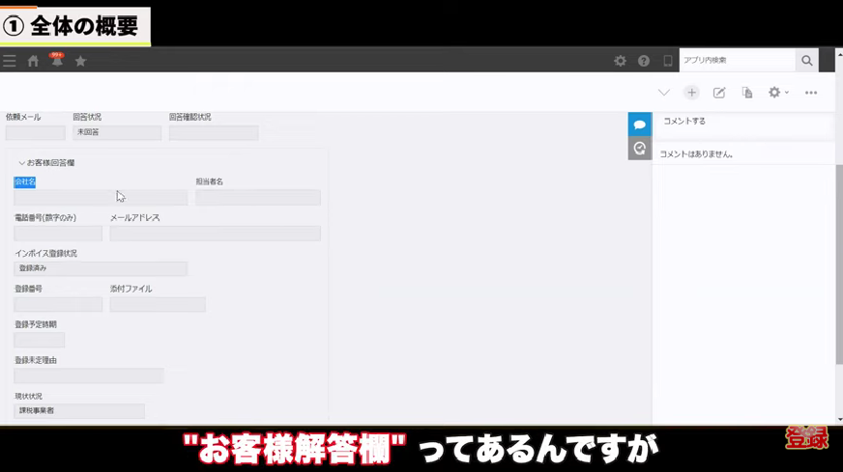Duplicate the record using copy icon
Screen dimensions: 843x472
pos(747,93)
